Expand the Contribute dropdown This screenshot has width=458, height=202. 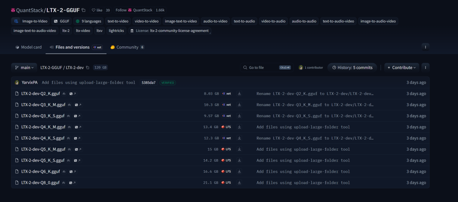(402, 67)
